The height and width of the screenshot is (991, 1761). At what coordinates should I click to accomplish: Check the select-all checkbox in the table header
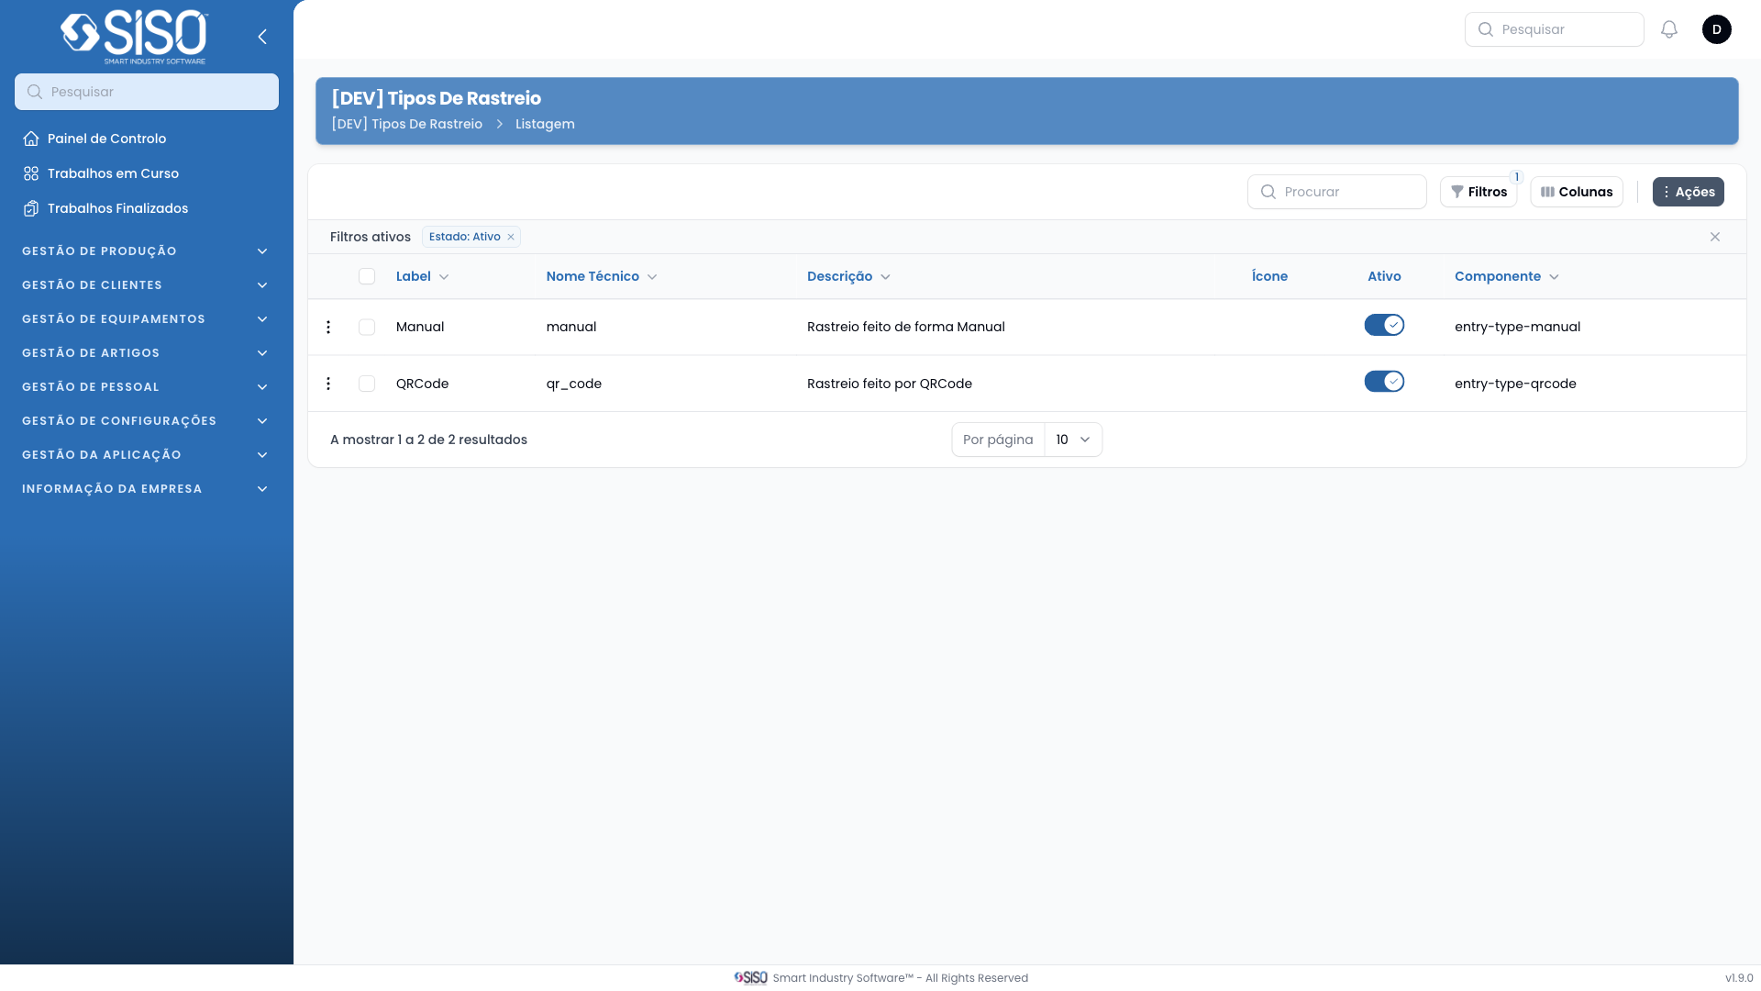367,276
